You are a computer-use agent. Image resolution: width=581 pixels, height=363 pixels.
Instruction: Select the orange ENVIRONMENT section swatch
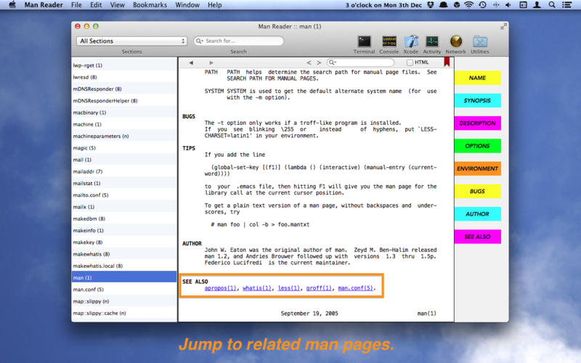477,168
